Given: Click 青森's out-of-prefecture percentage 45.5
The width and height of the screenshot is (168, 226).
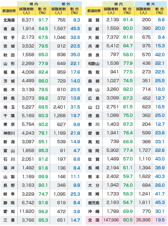Looking at the screenshot, I should [x=75, y=29].
